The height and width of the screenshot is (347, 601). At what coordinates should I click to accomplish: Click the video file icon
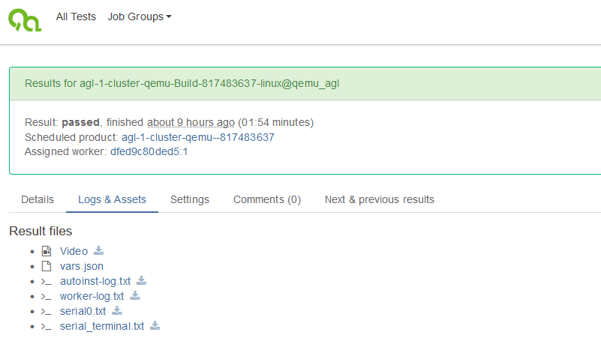(x=46, y=251)
